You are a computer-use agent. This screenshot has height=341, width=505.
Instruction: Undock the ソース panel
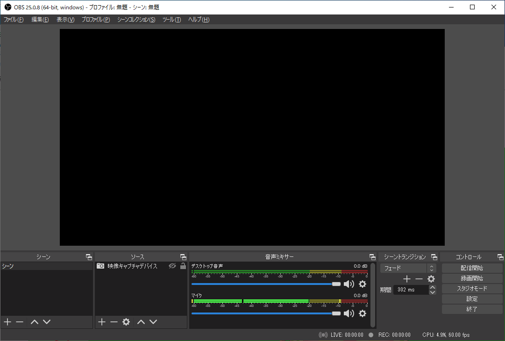[x=183, y=257]
